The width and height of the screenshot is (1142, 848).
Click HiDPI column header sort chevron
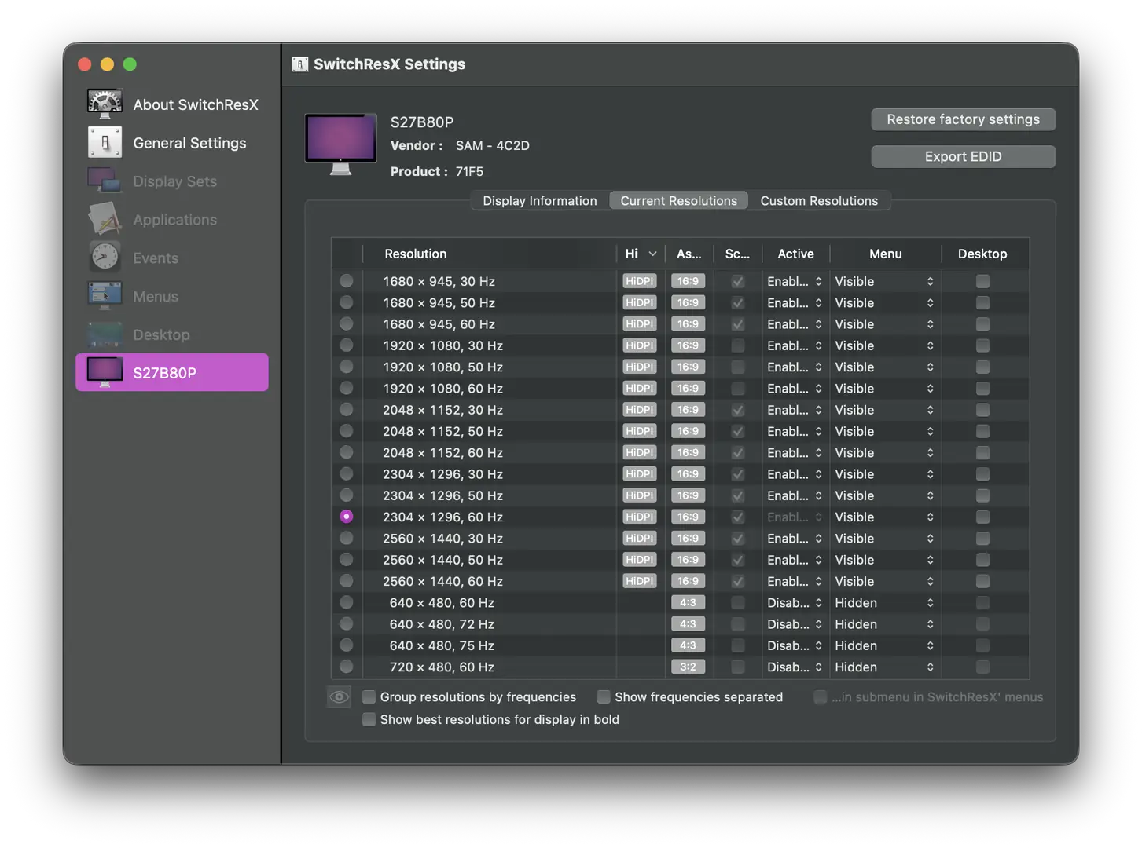pyautogui.click(x=652, y=254)
